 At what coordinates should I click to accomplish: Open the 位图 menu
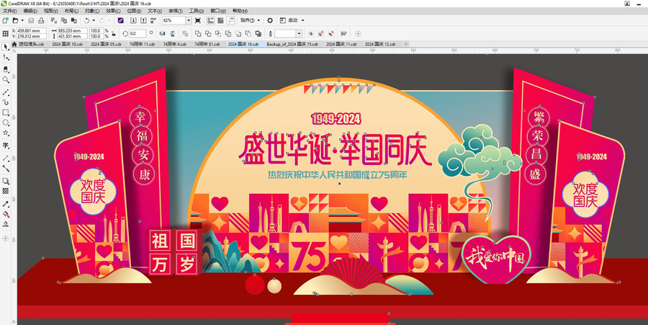tap(133, 11)
